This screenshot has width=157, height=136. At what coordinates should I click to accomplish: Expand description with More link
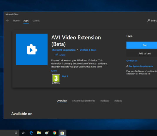(x=54, y=71)
